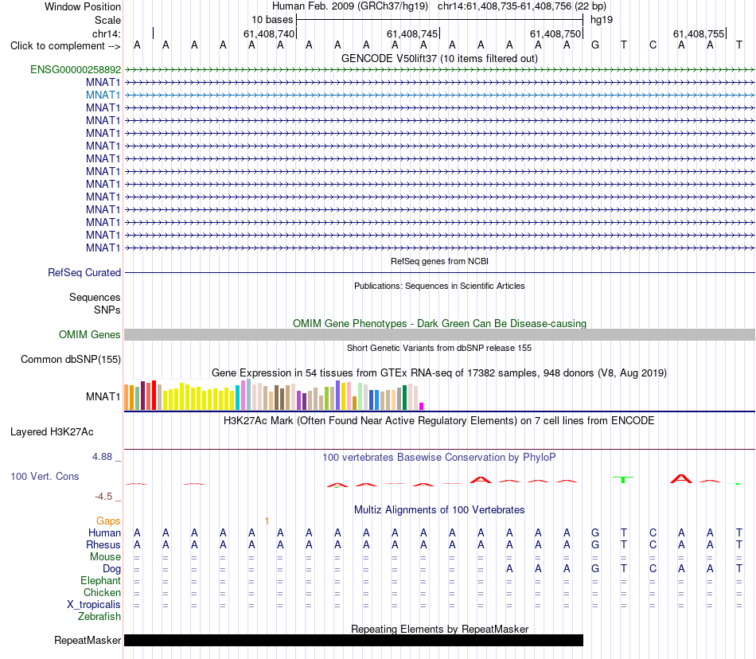Click the 61,408,745 position marker
The height and width of the screenshot is (659, 756).
click(412, 33)
